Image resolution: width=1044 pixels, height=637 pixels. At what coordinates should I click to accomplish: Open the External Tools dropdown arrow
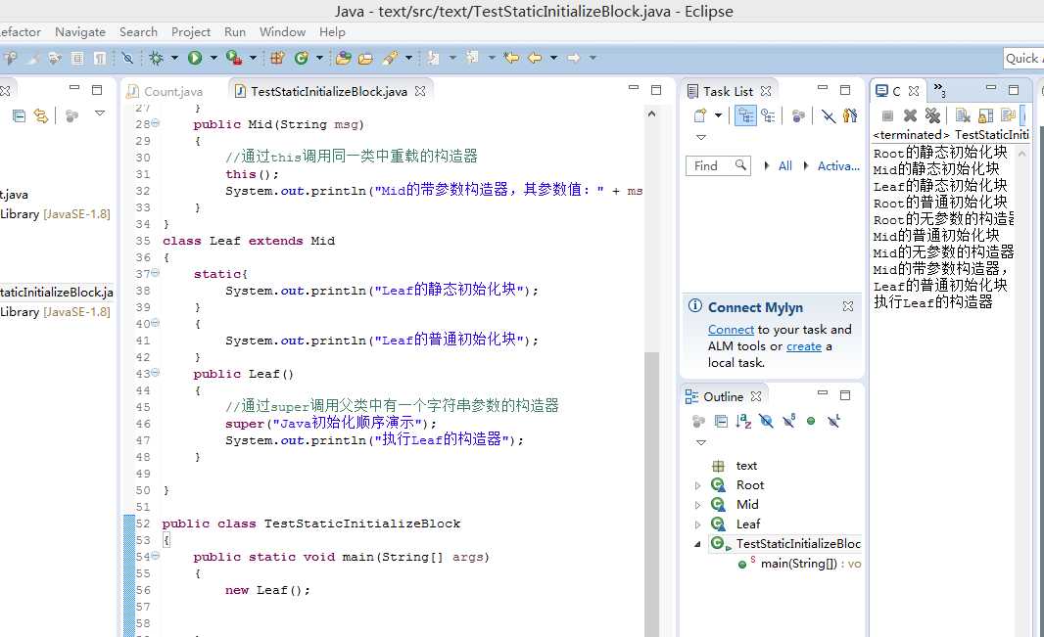coord(253,58)
